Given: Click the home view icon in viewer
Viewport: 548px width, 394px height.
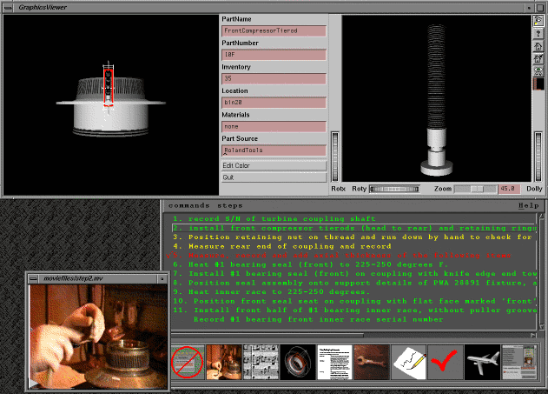Looking at the screenshot, I should 538,46.
